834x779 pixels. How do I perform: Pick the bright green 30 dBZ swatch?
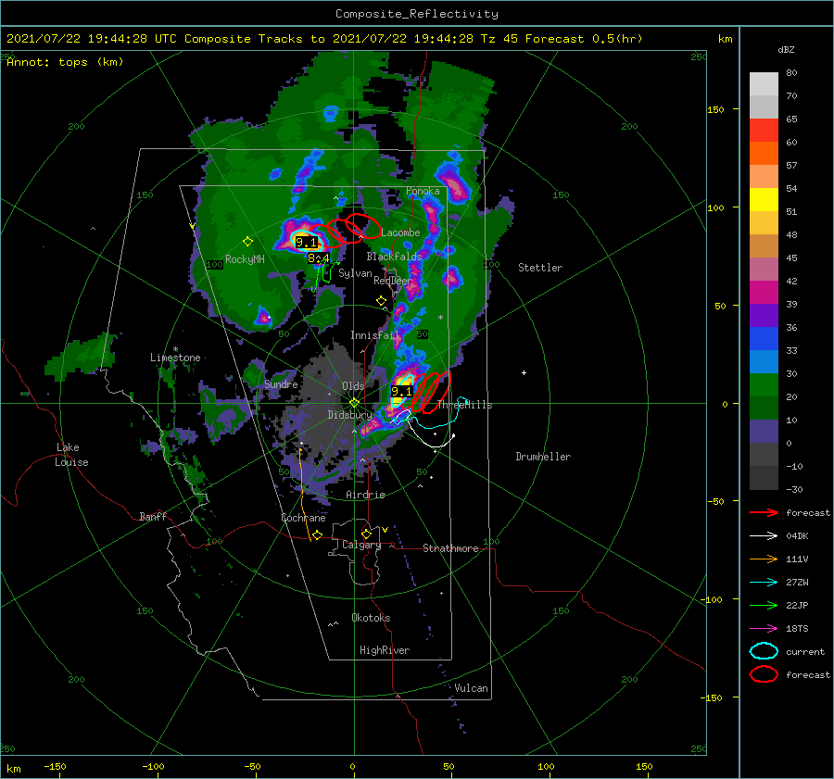[764, 385]
